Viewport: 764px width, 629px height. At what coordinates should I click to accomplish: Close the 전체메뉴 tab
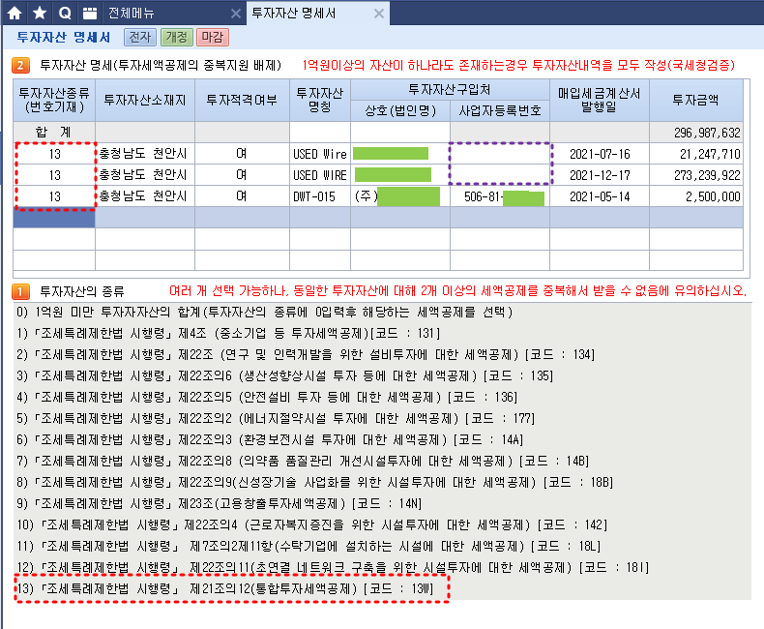(x=236, y=14)
